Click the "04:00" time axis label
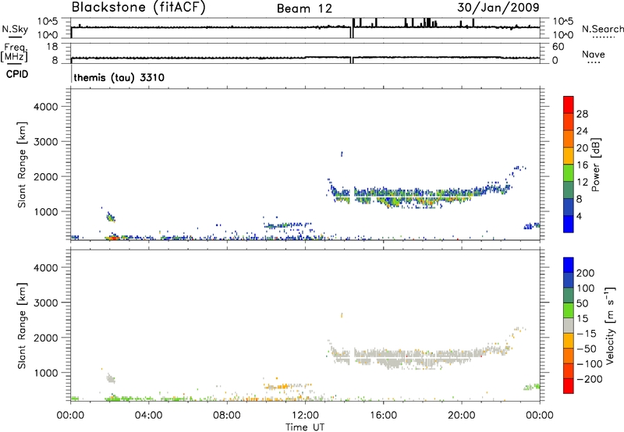 148,416
